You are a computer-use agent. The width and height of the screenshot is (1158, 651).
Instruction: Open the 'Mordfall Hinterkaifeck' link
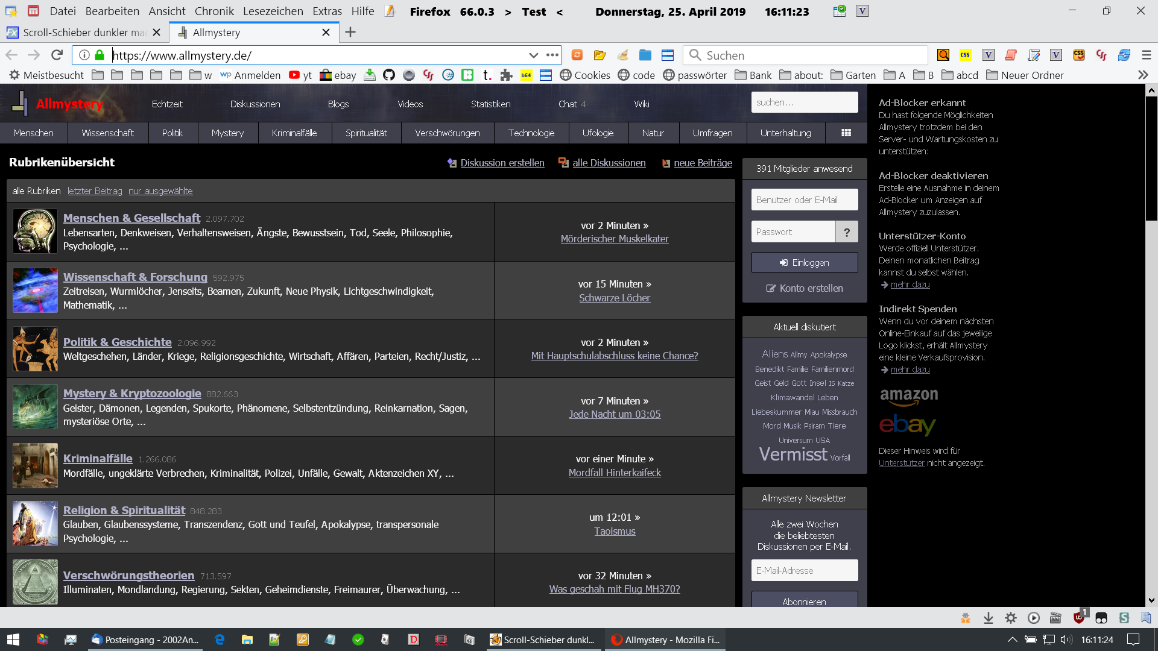(615, 473)
